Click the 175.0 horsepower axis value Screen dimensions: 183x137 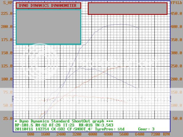[7, 40]
